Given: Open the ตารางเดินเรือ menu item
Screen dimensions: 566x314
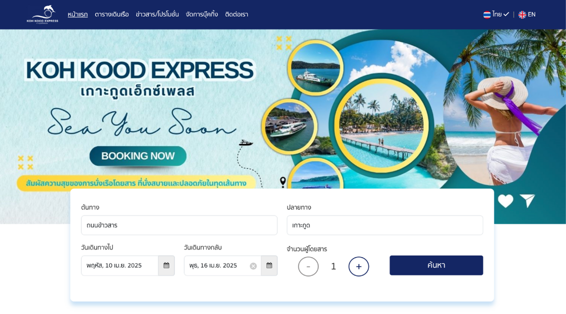Looking at the screenshot, I should [x=112, y=14].
